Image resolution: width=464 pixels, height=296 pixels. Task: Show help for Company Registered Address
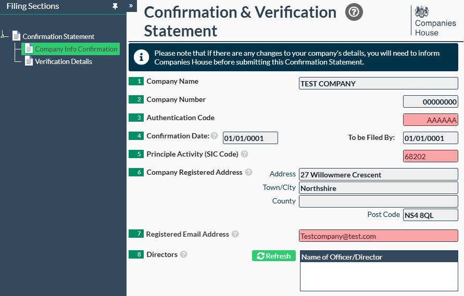248,172
